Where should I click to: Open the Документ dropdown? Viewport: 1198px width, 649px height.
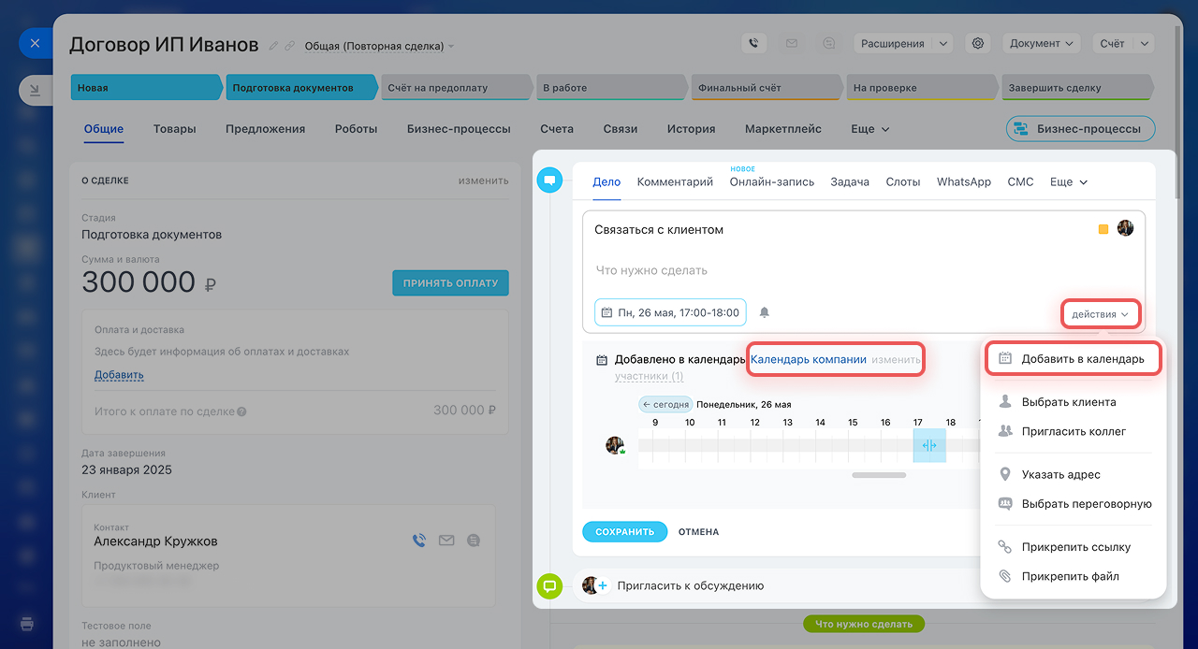[x=1041, y=43]
